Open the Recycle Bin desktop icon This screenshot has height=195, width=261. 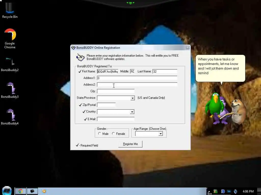tap(10, 10)
